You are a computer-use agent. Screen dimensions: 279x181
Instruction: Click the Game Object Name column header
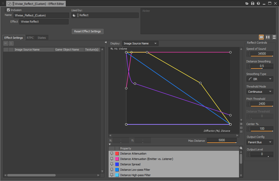tap(69, 50)
